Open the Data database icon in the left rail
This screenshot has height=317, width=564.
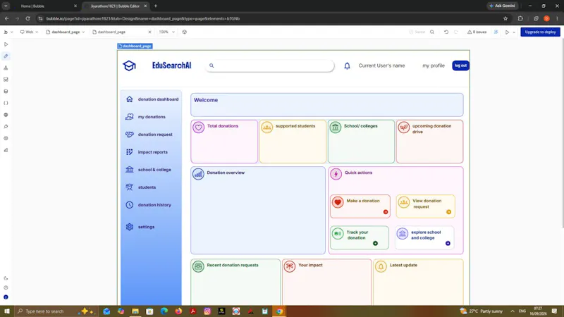(6, 92)
